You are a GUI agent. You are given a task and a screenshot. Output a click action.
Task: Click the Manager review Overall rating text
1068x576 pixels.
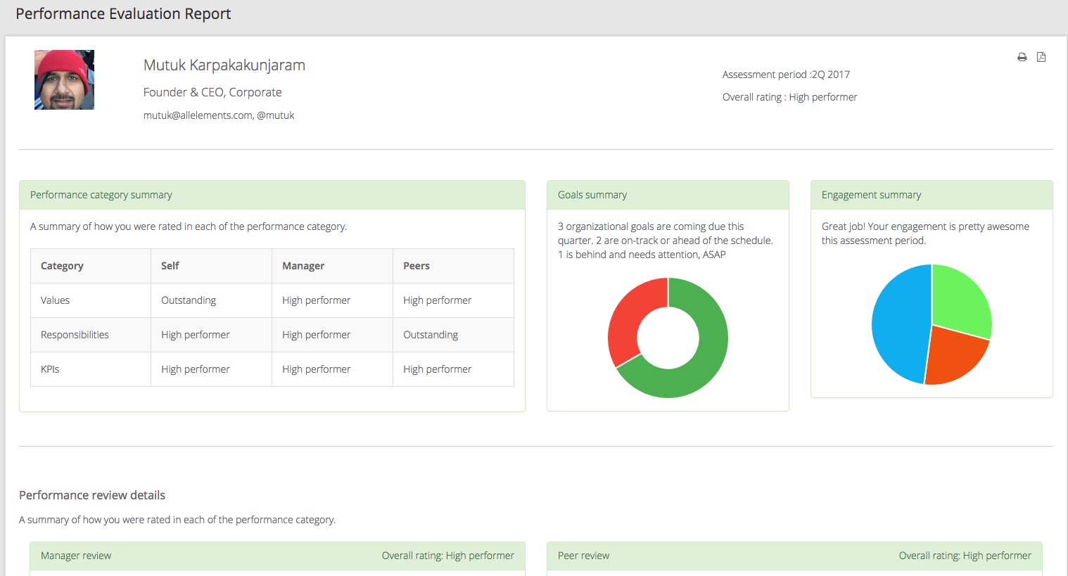pos(448,556)
